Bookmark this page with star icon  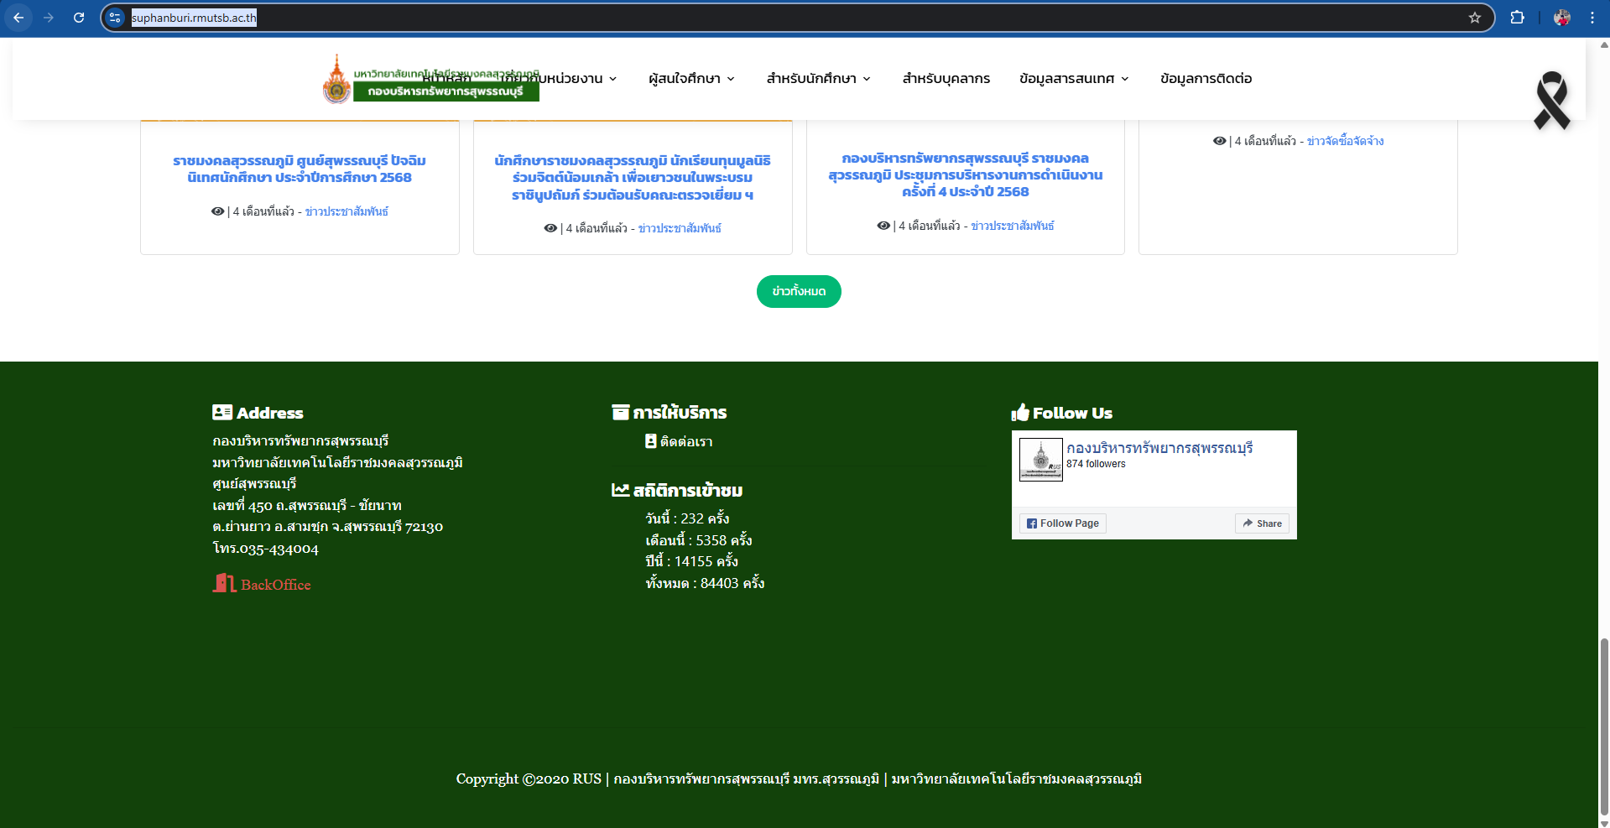(x=1474, y=18)
